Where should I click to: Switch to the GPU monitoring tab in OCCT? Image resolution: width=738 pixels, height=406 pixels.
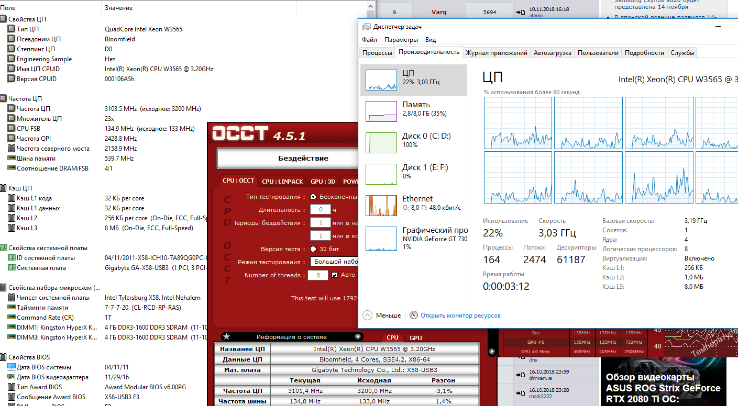(x=415, y=338)
